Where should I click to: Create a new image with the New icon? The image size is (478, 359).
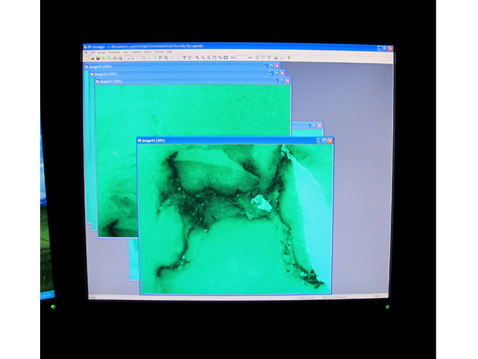tap(87, 58)
